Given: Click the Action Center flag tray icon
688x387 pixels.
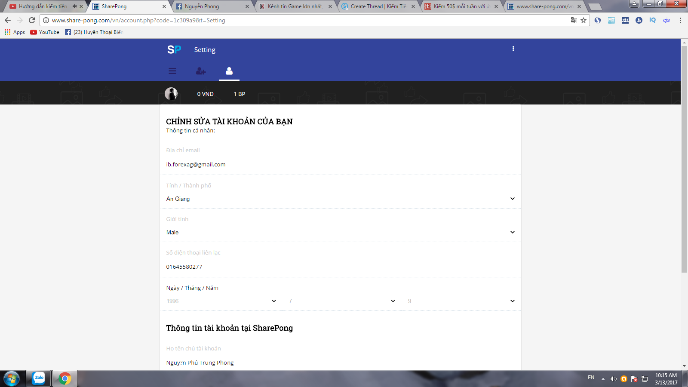Looking at the screenshot, I should coord(634,379).
